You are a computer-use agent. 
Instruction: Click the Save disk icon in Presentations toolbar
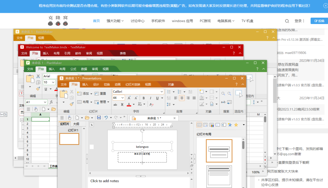click(x=99, y=118)
